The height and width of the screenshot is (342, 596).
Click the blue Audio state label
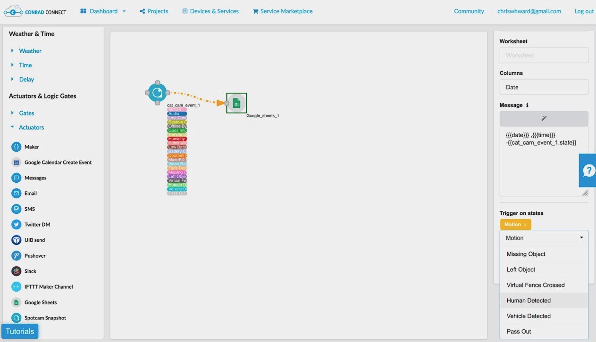177,114
